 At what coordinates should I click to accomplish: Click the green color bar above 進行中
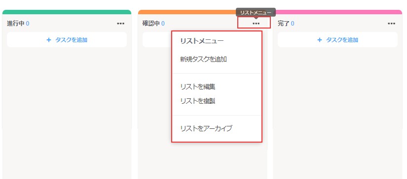67,12
